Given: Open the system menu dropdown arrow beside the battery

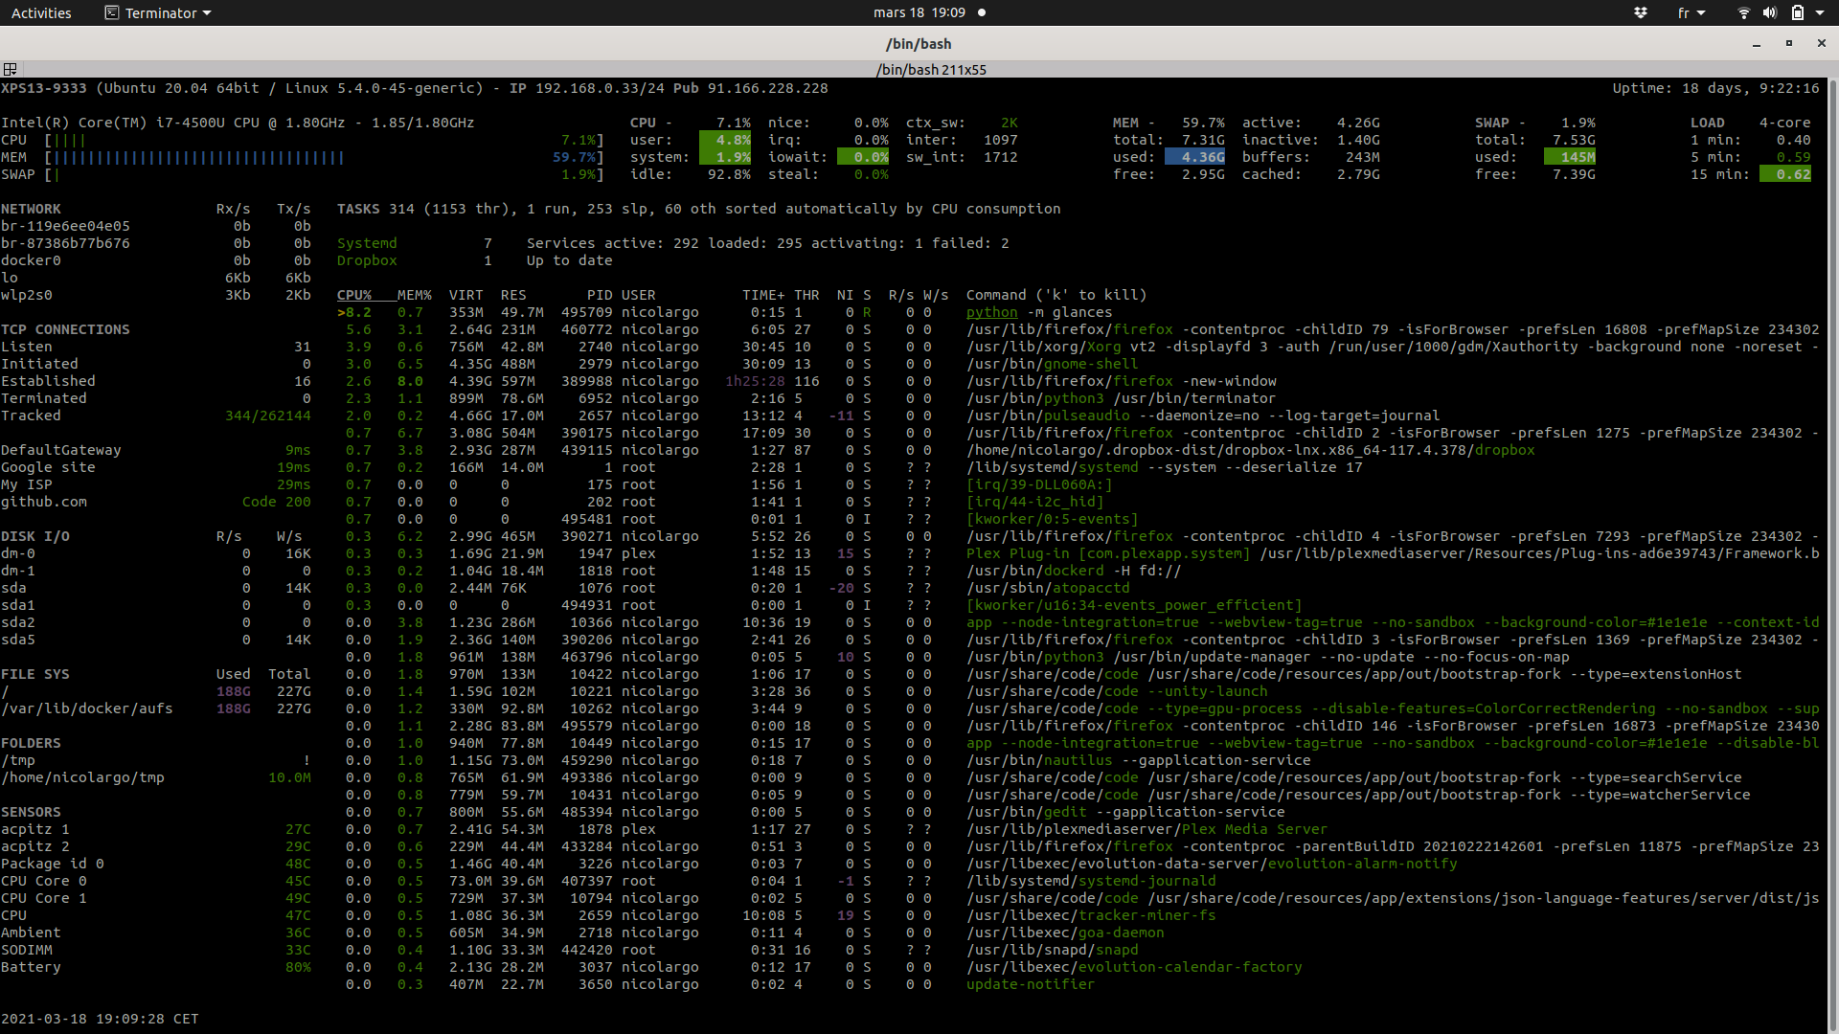Looking at the screenshot, I should click(x=1821, y=12).
